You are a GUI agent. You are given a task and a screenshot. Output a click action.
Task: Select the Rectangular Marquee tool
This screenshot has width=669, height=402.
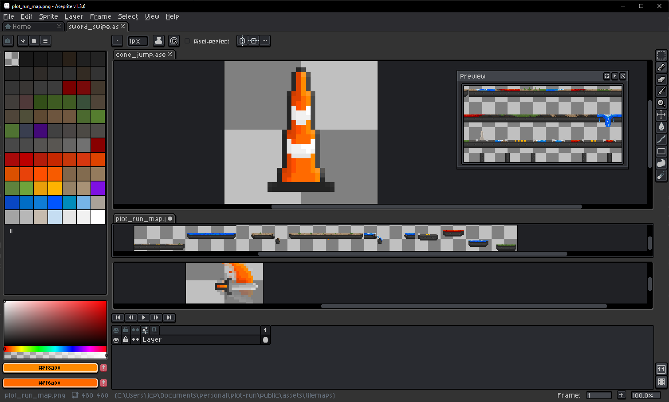[x=661, y=55]
